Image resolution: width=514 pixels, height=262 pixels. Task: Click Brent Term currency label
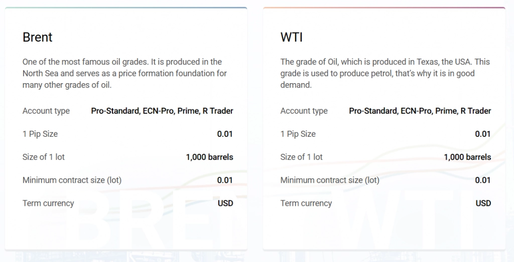click(48, 203)
